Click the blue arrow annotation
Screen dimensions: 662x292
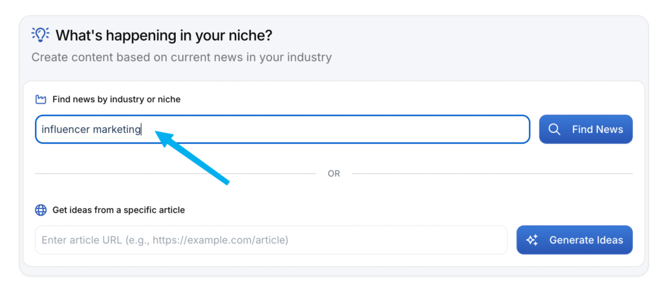pyautogui.click(x=193, y=158)
